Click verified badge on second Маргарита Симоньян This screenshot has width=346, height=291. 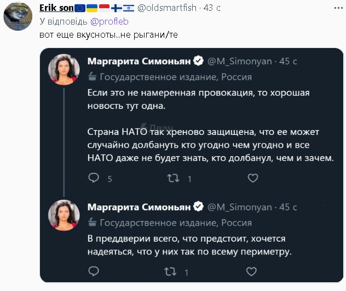point(199,207)
